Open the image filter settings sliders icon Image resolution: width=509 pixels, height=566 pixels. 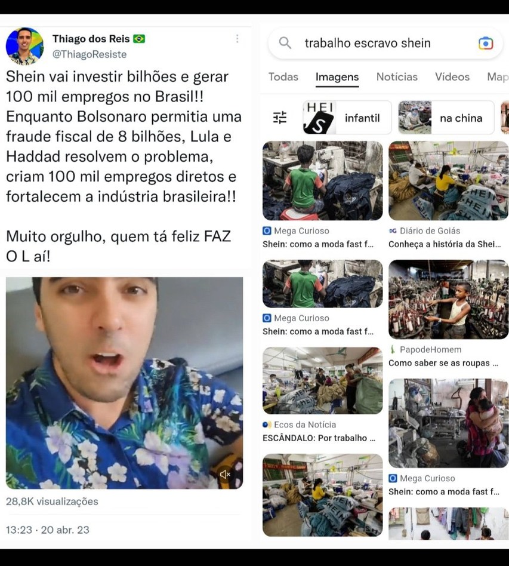pos(280,118)
